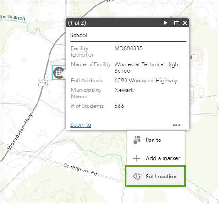Maximize the popup window
The height and width of the screenshot is (204, 219).
(176, 23)
